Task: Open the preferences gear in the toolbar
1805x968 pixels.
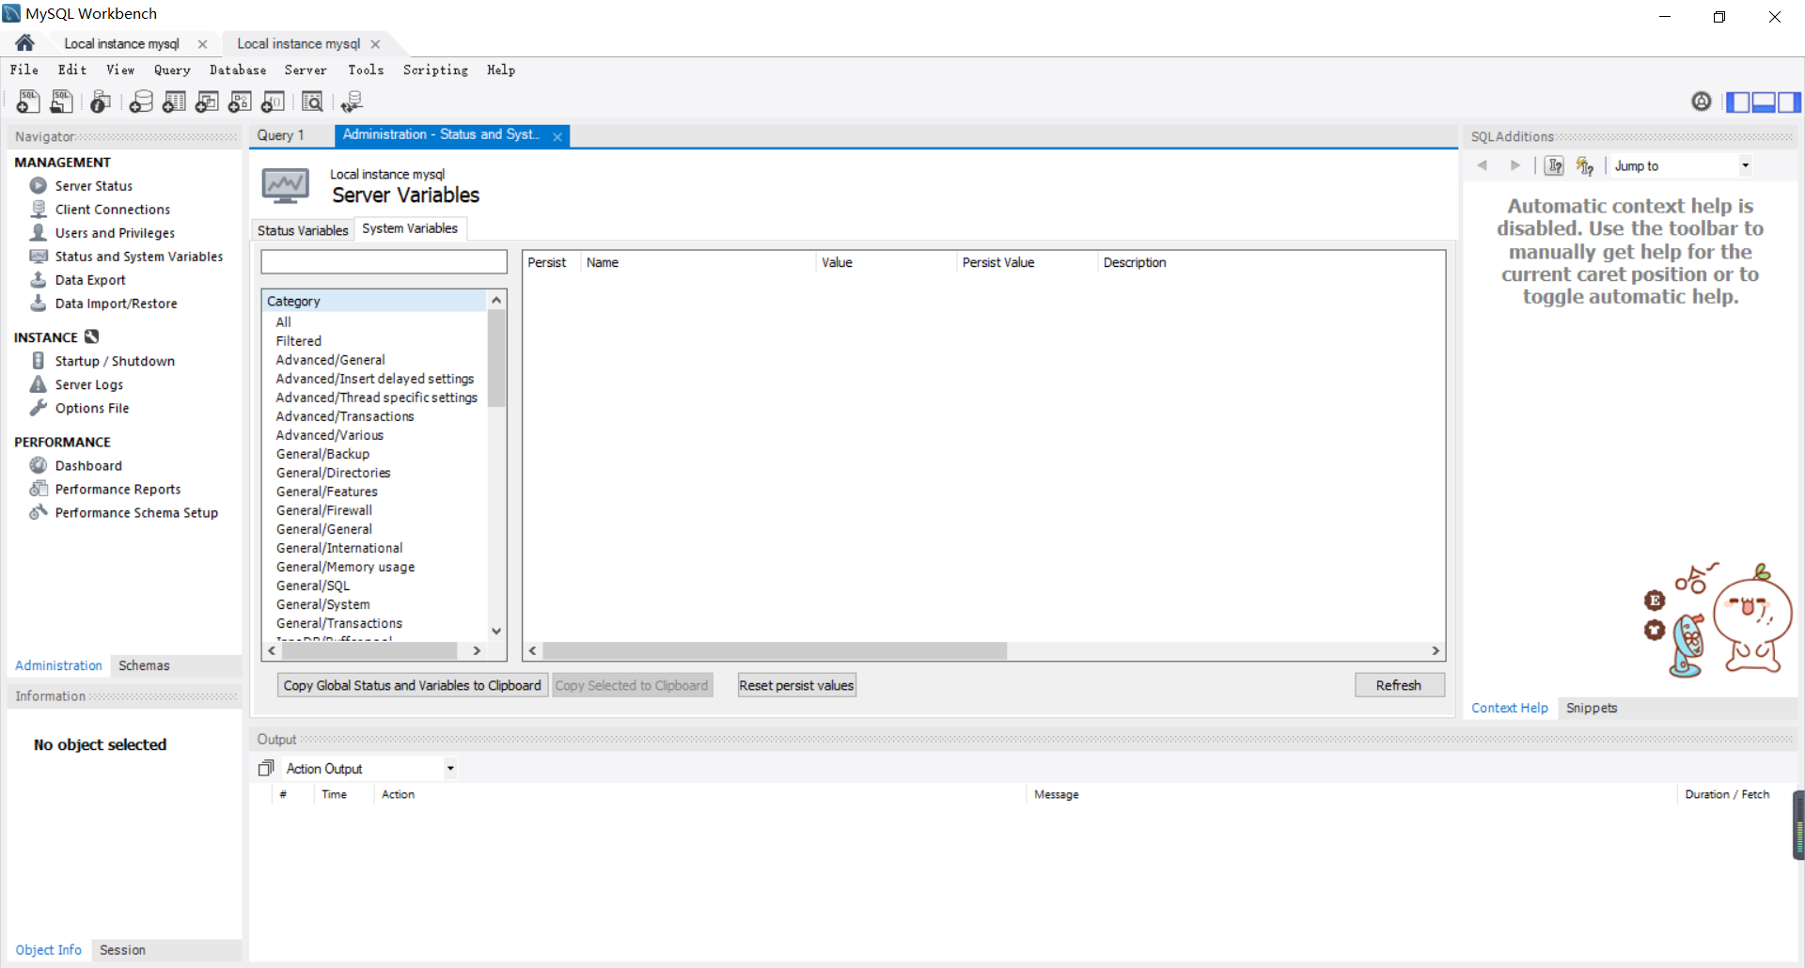Action: coord(1701,101)
